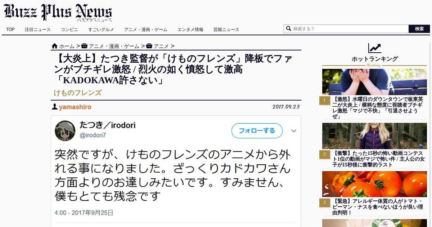This screenshot has width=432, height=227.
Task: Click the home icon in breadcrumb
Action: point(55,46)
